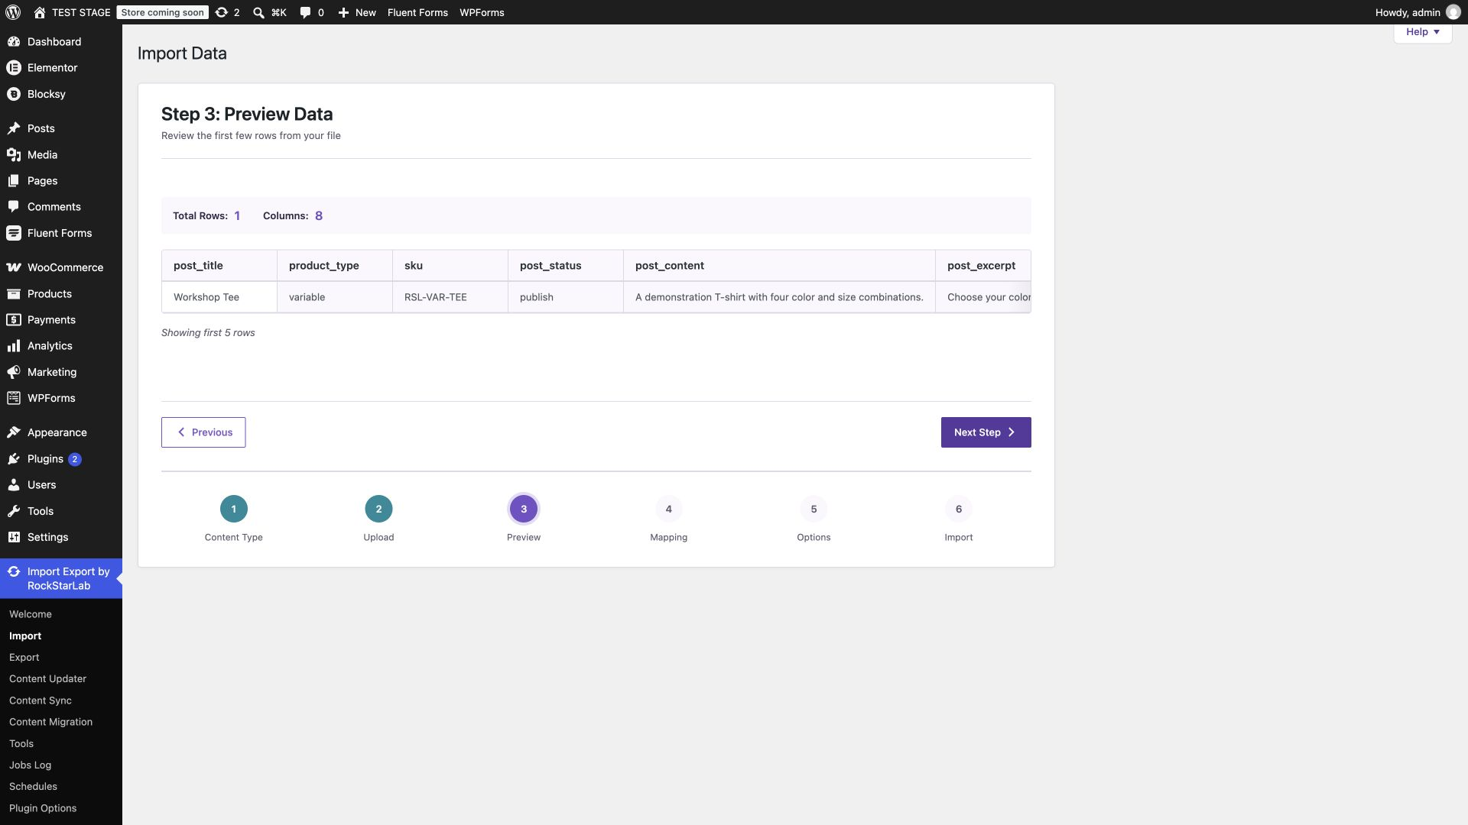Click the Marketing megaphone icon
The height and width of the screenshot is (825, 1468).
pyautogui.click(x=14, y=372)
